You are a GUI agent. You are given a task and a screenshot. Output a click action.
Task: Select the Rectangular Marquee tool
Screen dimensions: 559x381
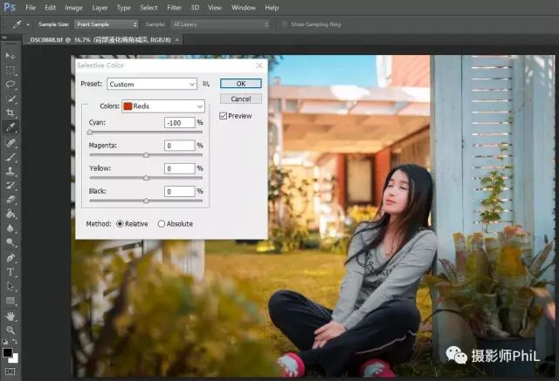(x=10, y=71)
